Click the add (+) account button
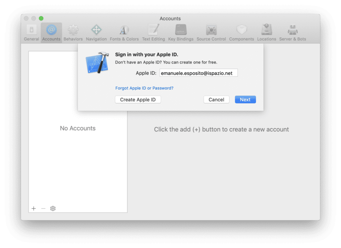The height and width of the screenshot is (248, 341). tap(34, 209)
